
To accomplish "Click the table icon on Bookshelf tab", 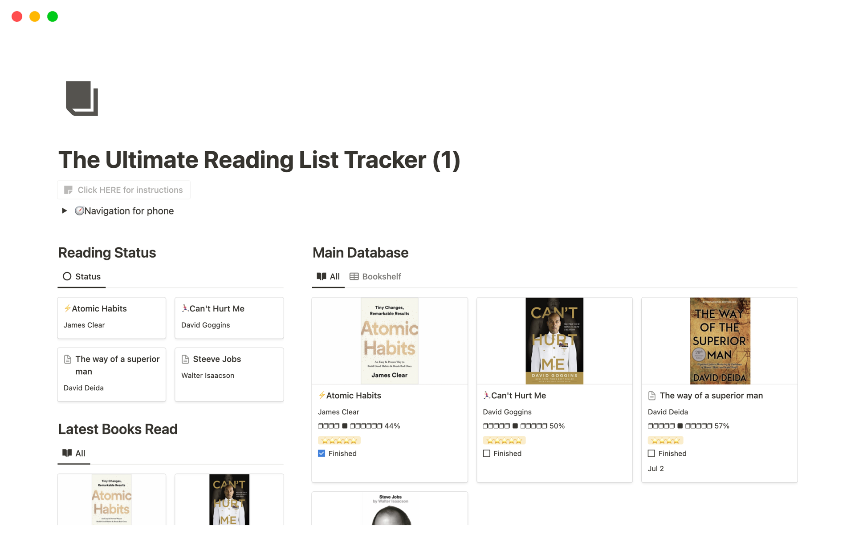I will 354,277.
